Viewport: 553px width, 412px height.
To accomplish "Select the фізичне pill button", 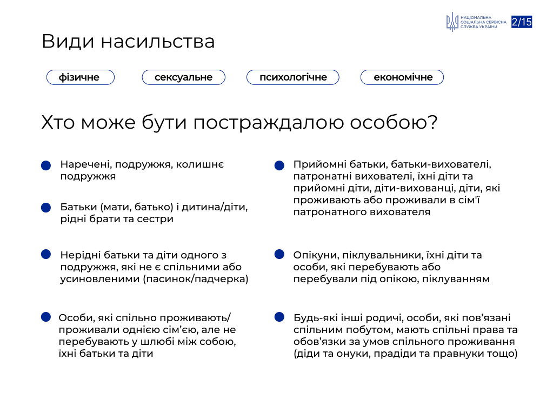I will [81, 77].
